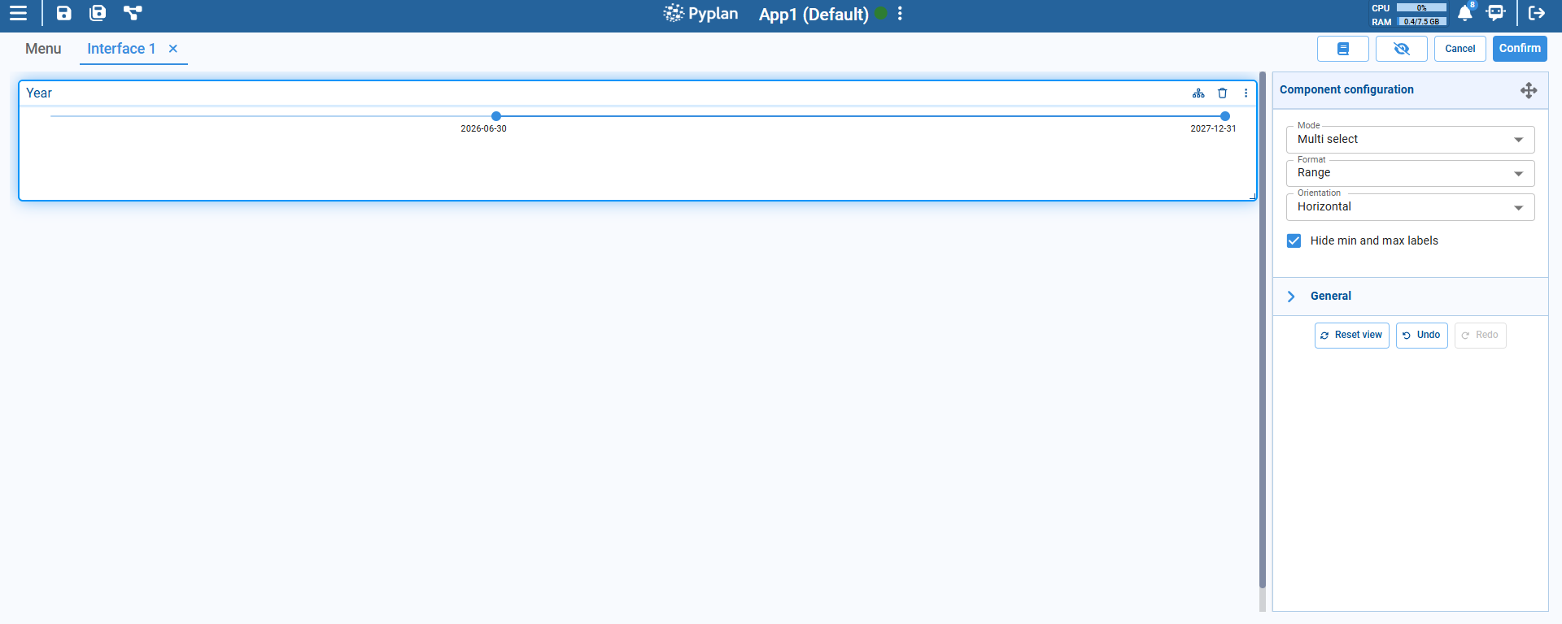Uncheck Hide min and max labels
The height and width of the screenshot is (624, 1562).
click(1294, 240)
